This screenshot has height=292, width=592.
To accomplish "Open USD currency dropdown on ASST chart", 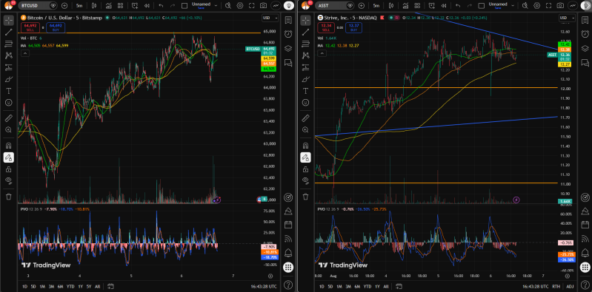I will coord(566,18).
